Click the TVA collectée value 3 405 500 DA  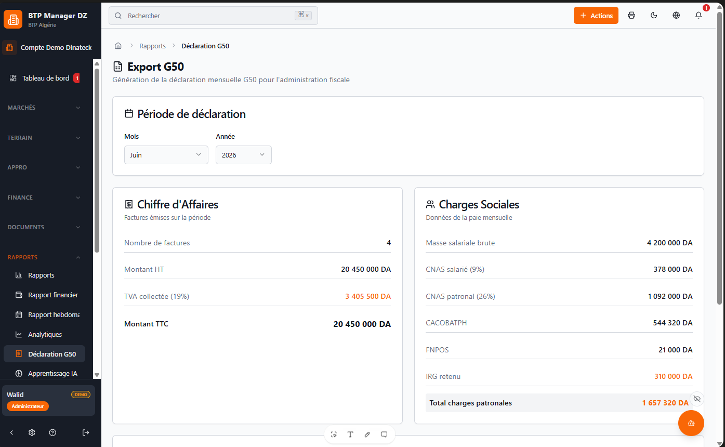coord(368,296)
